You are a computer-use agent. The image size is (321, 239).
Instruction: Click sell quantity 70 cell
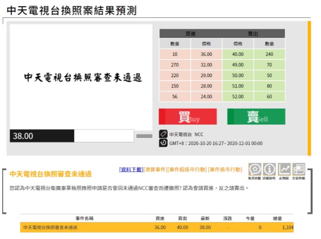click(x=269, y=65)
